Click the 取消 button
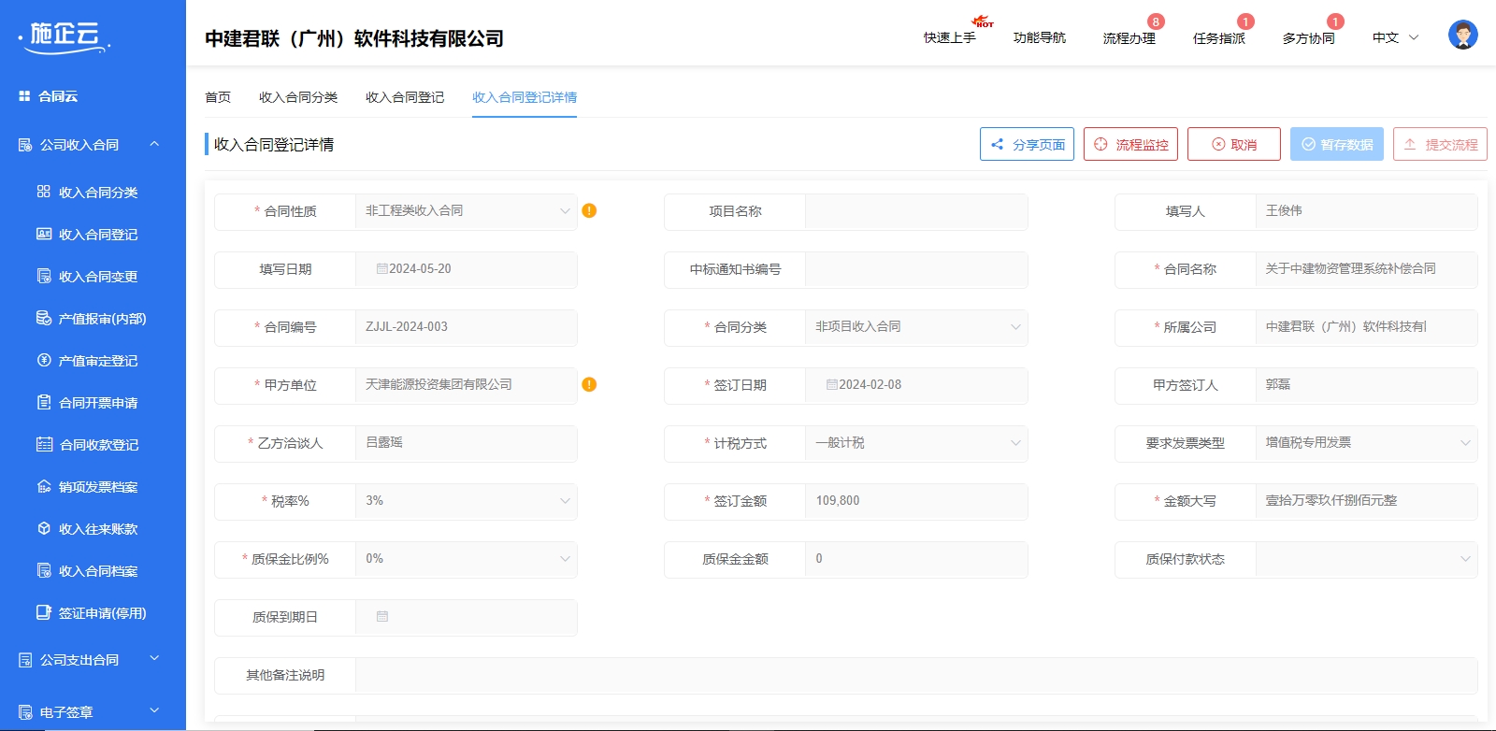1496x731 pixels. pos(1234,144)
